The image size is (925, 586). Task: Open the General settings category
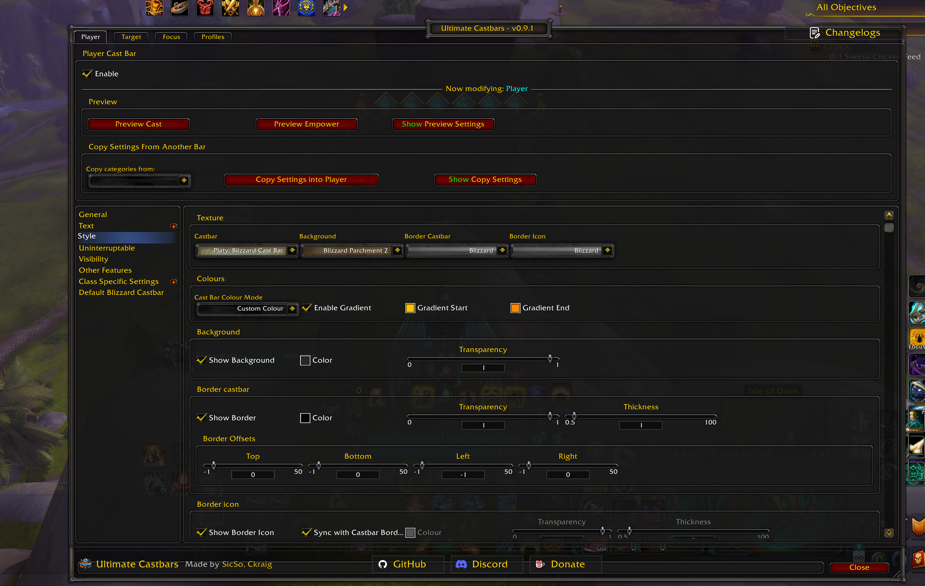pos(93,215)
